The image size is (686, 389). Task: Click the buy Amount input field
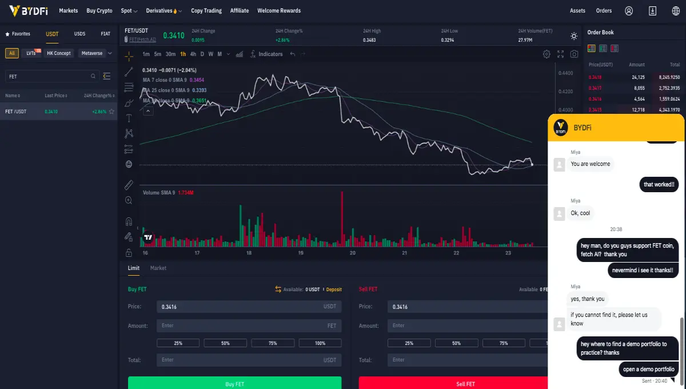pyautogui.click(x=249, y=326)
